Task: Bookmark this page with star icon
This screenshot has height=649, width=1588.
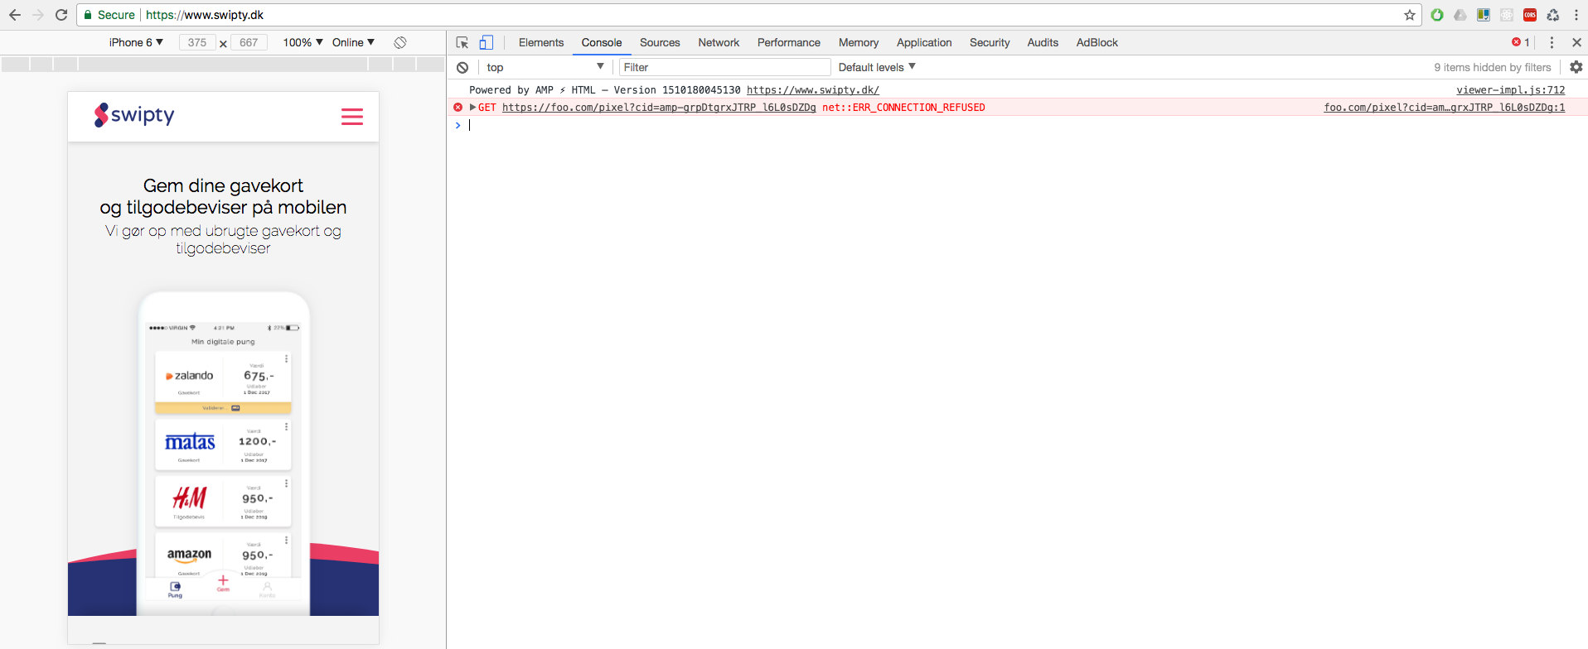Action: (x=1410, y=15)
